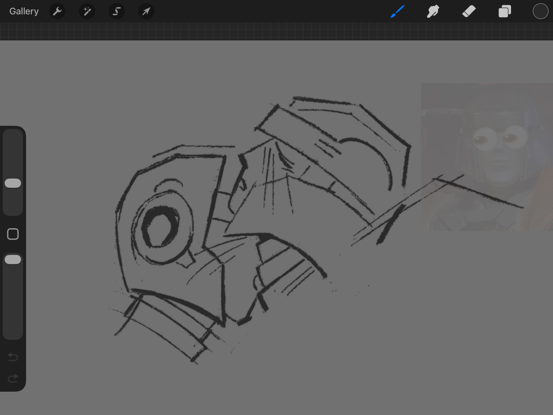The height and width of the screenshot is (415, 553).
Task: Activate the Selection tool
Action: pyautogui.click(x=117, y=11)
